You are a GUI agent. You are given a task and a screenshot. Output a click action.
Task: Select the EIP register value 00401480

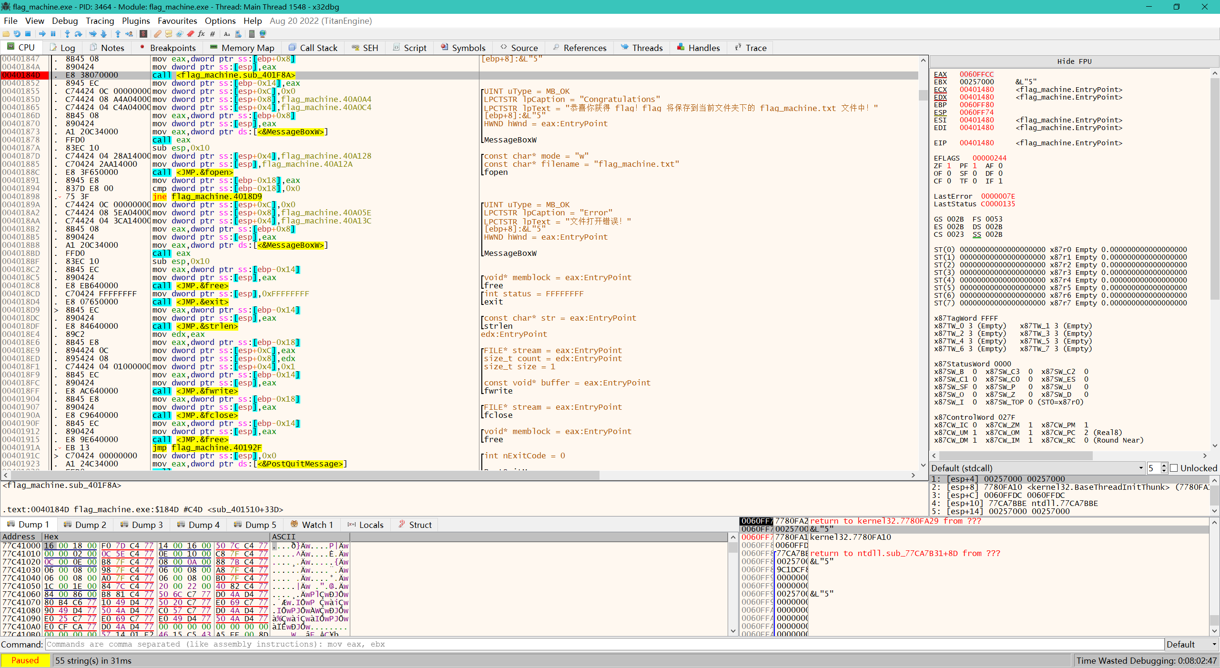976,143
